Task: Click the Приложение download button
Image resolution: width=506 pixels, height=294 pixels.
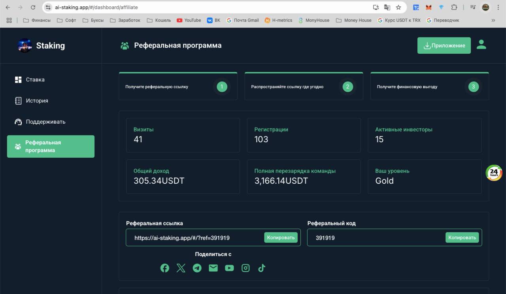Action: coord(444,45)
